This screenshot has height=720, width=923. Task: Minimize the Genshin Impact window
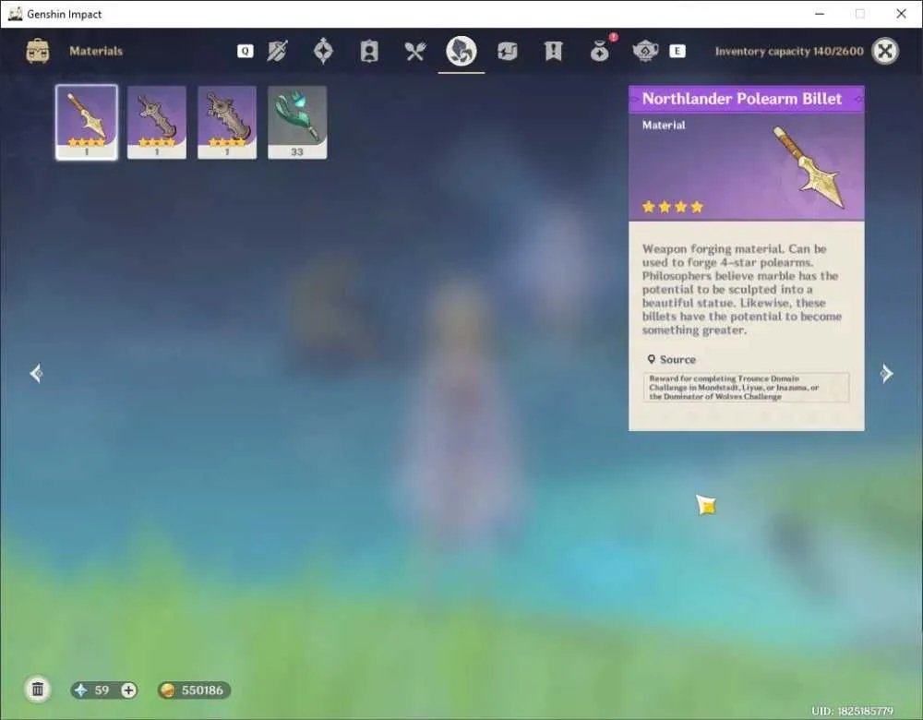(x=820, y=14)
